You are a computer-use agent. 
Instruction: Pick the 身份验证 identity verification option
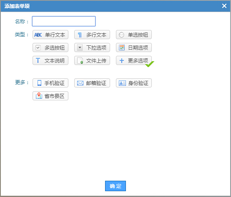click(x=134, y=83)
